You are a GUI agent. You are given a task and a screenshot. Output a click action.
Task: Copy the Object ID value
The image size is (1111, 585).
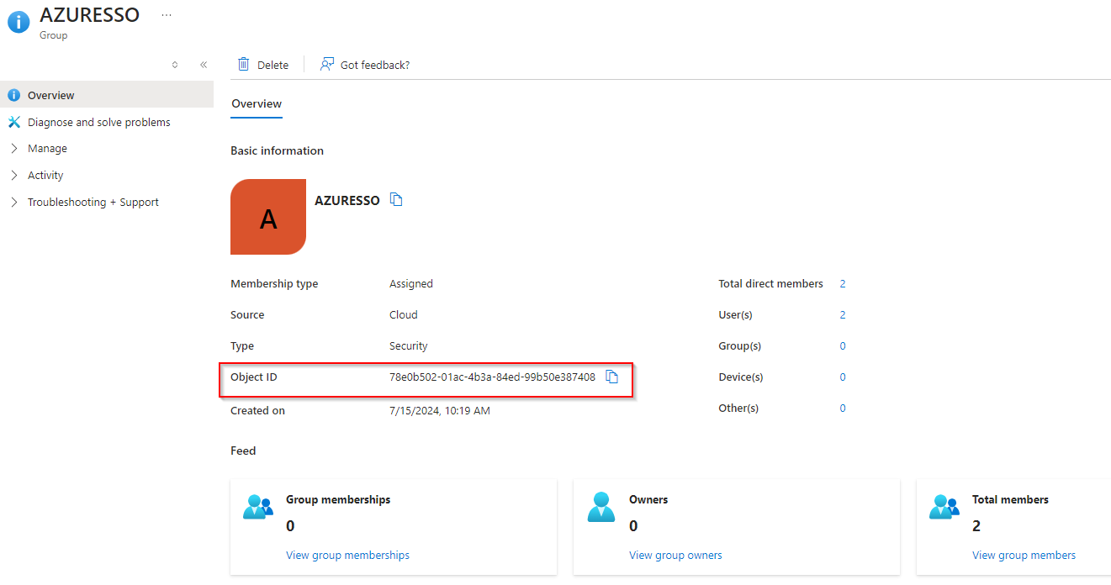(x=612, y=377)
